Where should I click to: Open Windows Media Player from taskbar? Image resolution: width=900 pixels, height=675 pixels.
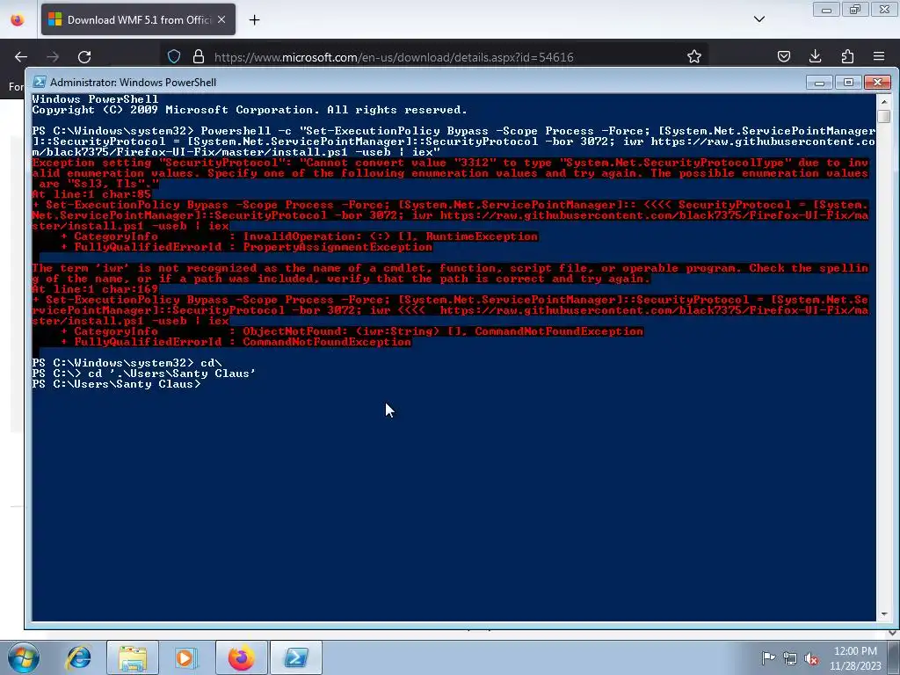tap(186, 657)
